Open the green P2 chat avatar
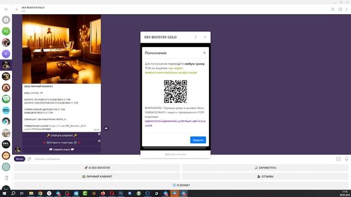The height and width of the screenshot is (197, 351). 6,31
